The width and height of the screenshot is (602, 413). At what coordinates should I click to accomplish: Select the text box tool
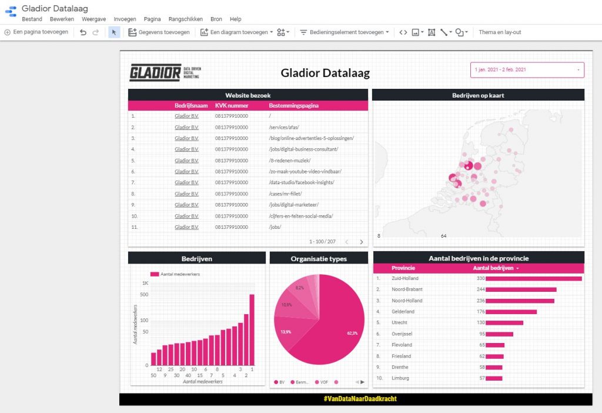point(432,32)
